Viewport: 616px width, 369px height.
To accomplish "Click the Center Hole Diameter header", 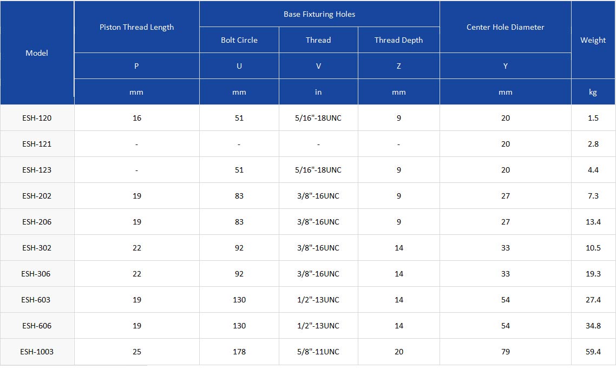I will (505, 27).
